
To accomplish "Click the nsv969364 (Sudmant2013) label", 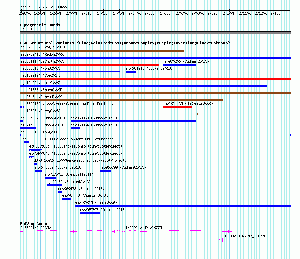I will (x=94, y=125).
